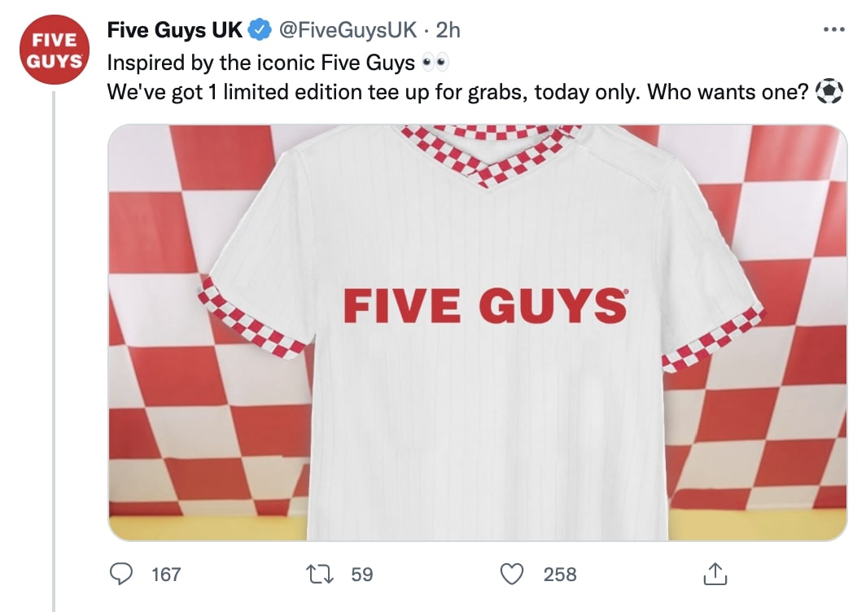Click the 167 replies count
The image size is (866, 612).
tap(166, 575)
